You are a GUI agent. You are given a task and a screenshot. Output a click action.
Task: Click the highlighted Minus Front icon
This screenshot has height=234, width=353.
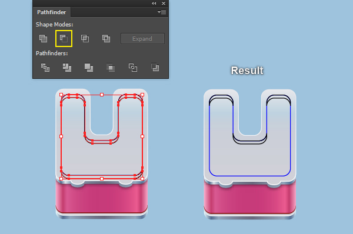point(64,38)
